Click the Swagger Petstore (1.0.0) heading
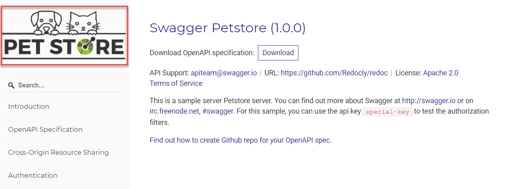 [x=227, y=28]
